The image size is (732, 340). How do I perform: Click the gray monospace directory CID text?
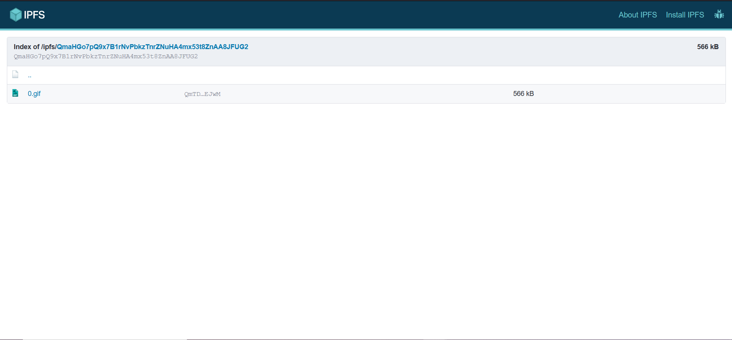click(106, 56)
